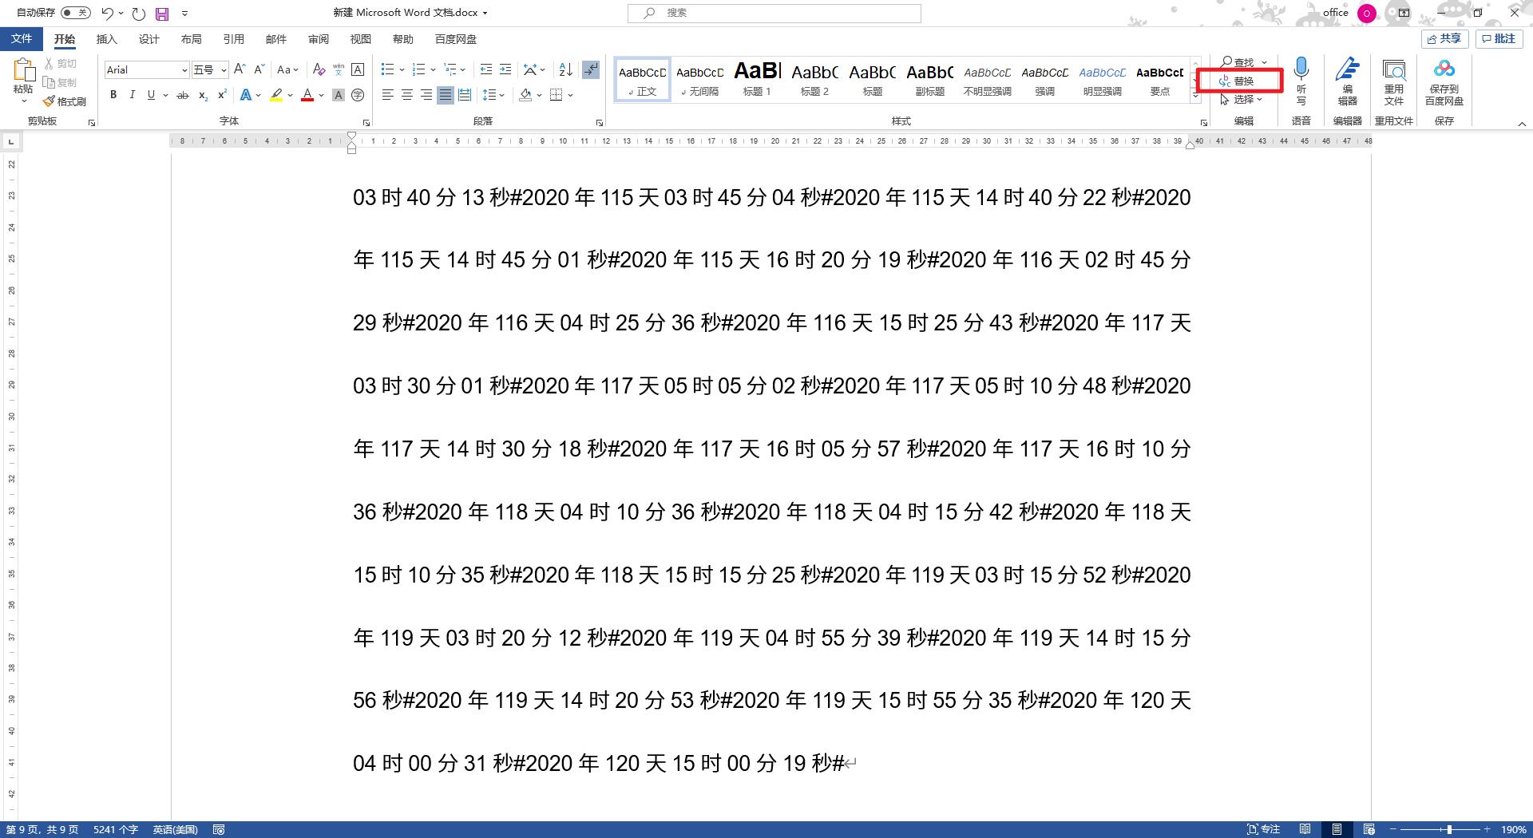Click the Comments (批注) button
The image size is (1533, 838).
(x=1499, y=38)
